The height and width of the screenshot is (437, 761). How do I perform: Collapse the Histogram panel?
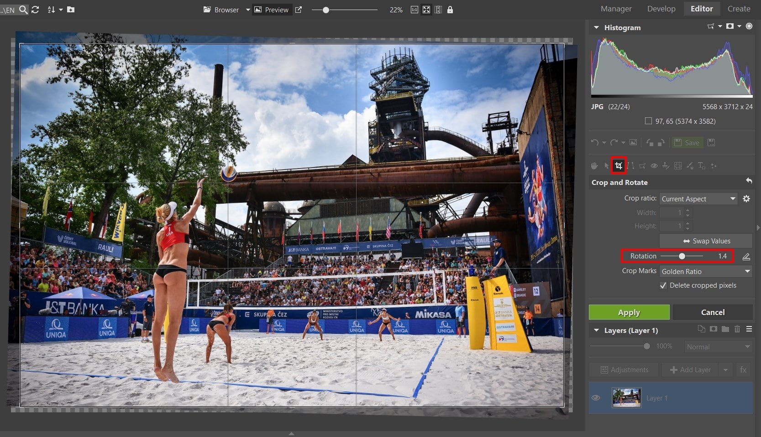pos(596,28)
